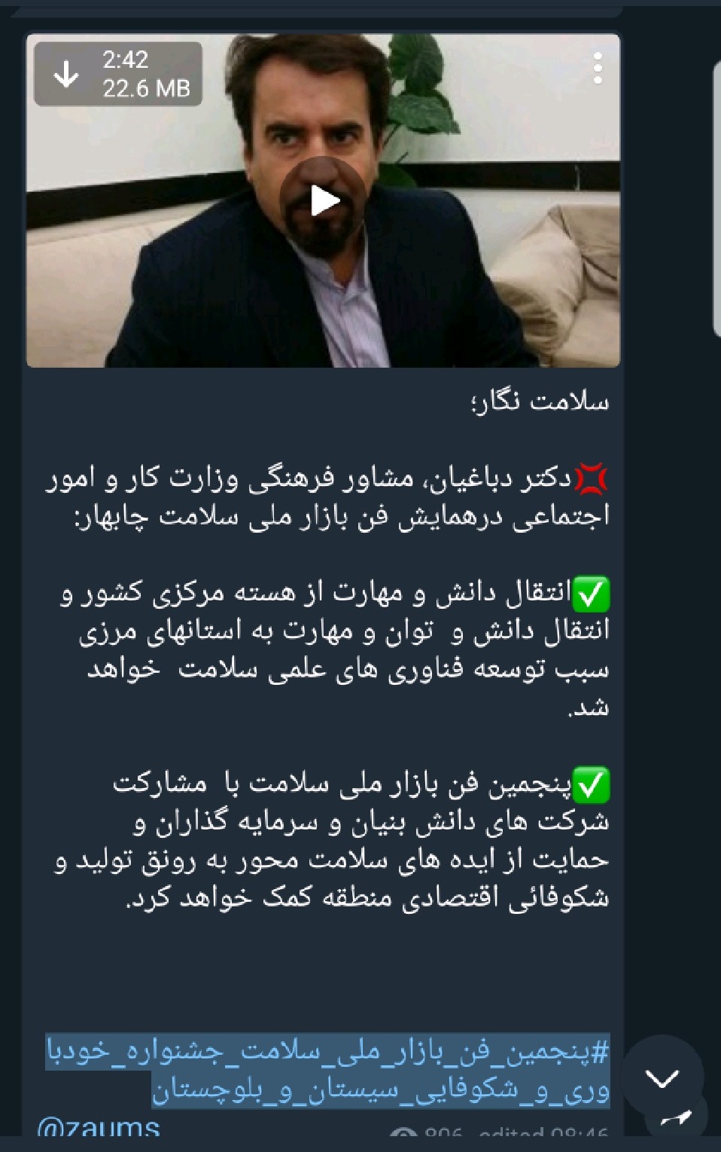721x1152 pixels.
Task: Click the 22.6 MB file size text
Action: tap(146, 89)
